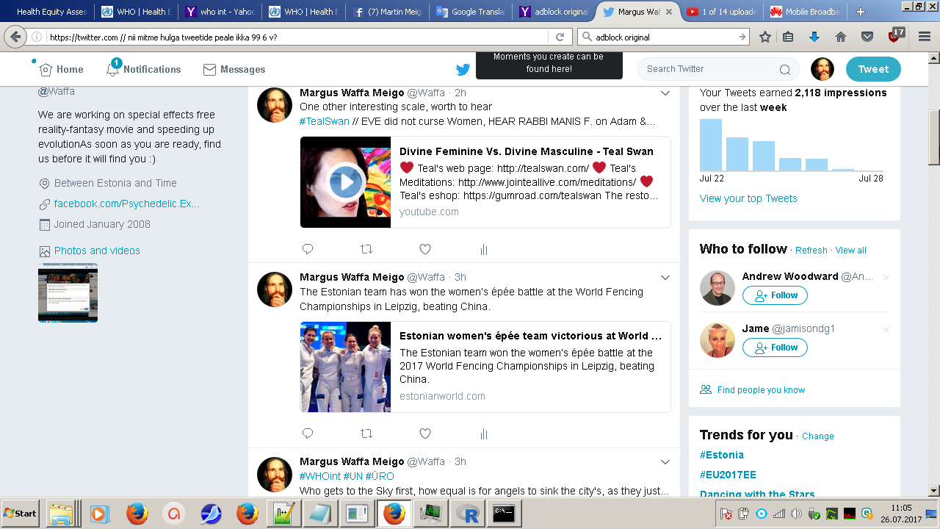
Task: Follow Andrew Woodward
Action: (x=775, y=295)
